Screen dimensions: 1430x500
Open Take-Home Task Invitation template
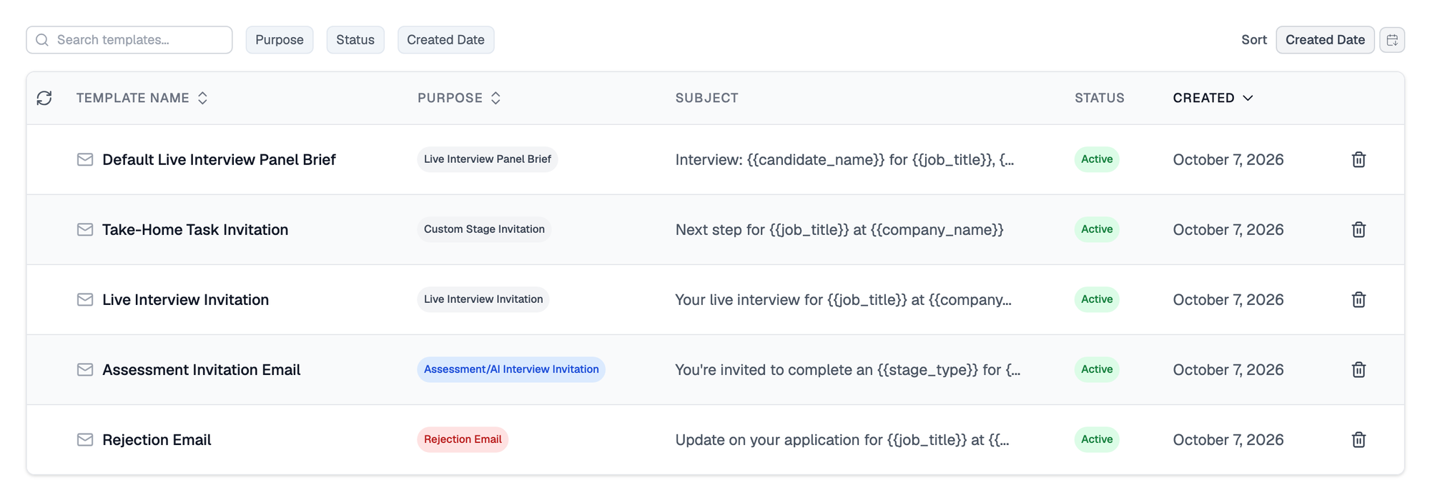pos(195,229)
